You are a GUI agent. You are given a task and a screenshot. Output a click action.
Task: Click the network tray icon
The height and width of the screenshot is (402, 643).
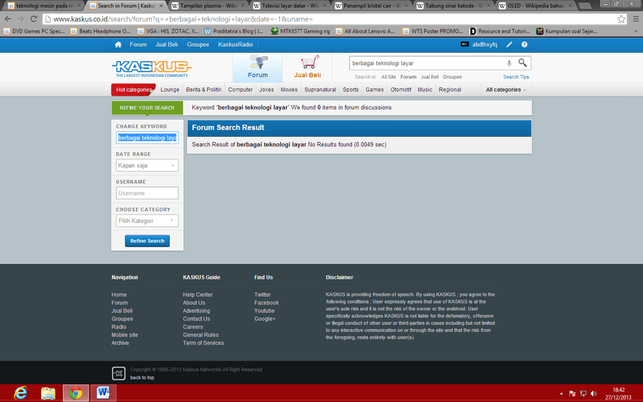tap(583, 393)
